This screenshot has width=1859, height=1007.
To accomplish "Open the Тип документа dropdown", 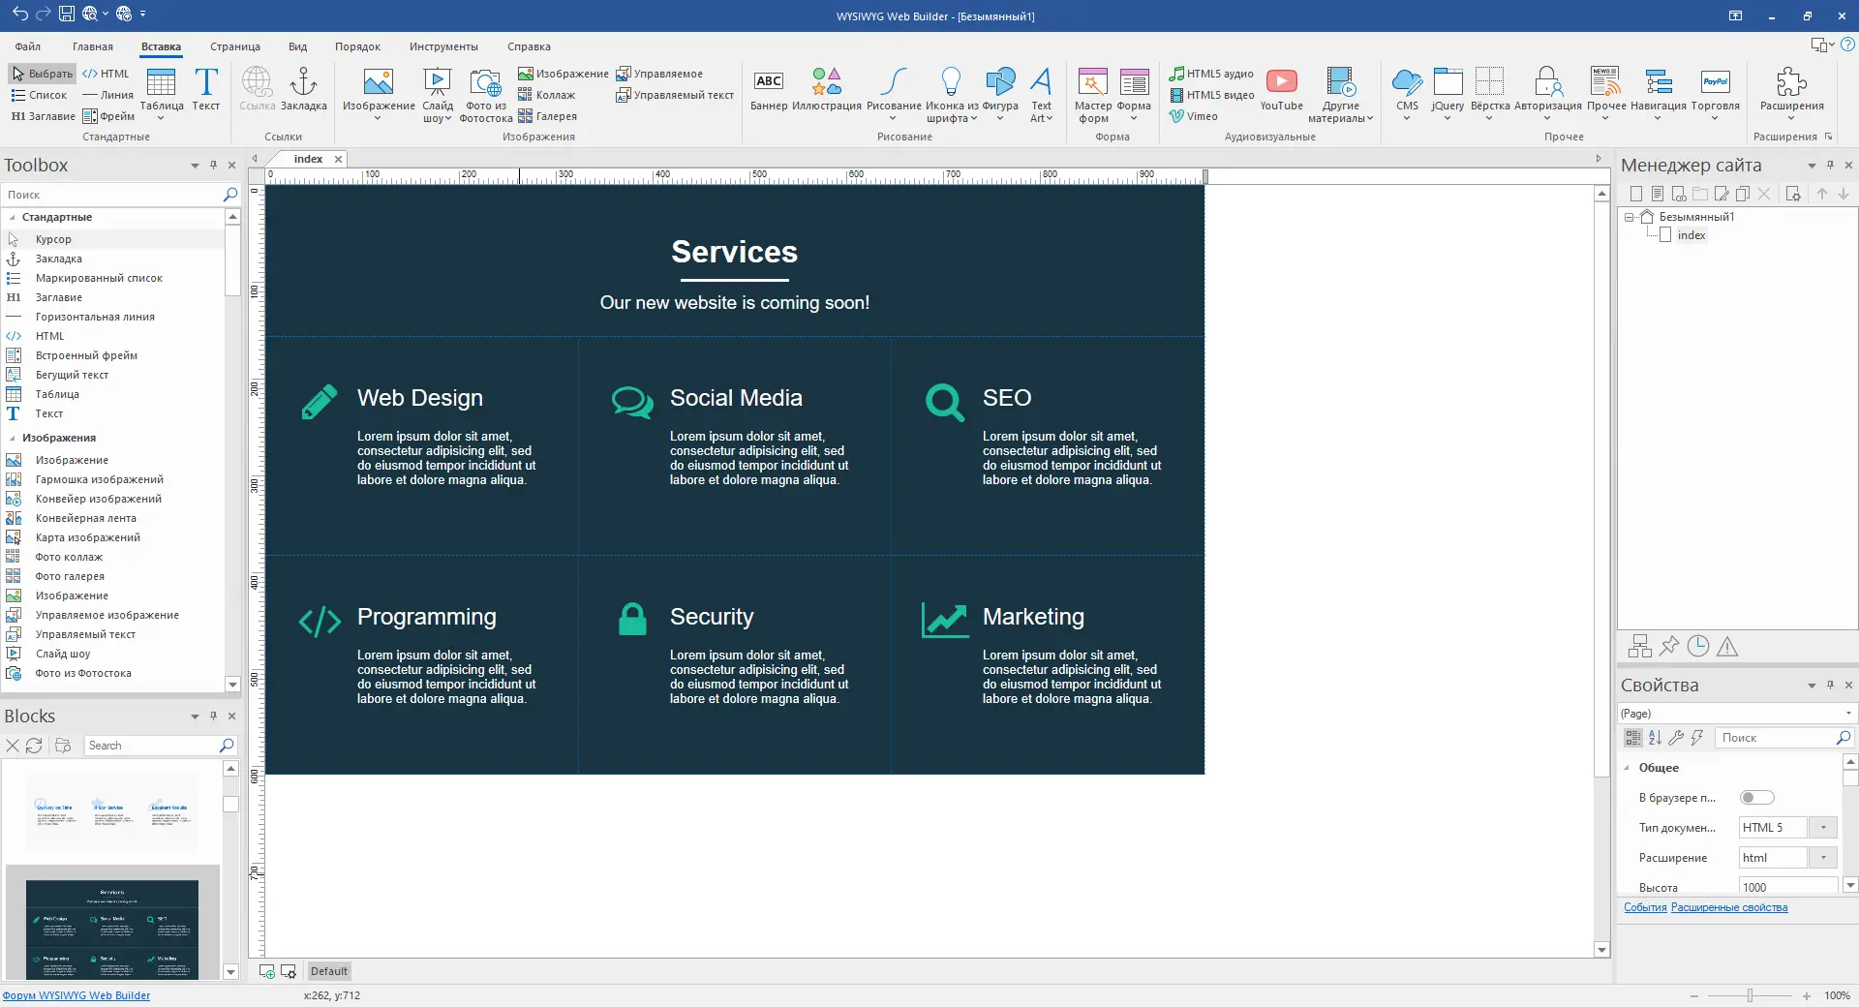I will pyautogui.click(x=1823, y=828).
